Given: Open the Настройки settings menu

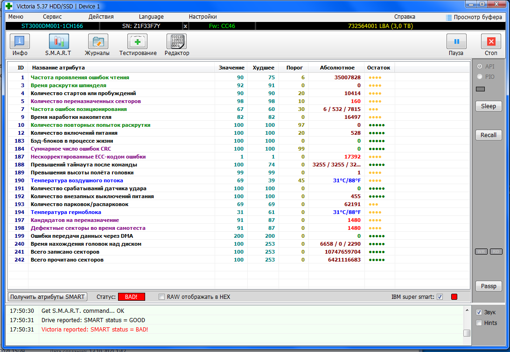Looking at the screenshot, I should [203, 17].
